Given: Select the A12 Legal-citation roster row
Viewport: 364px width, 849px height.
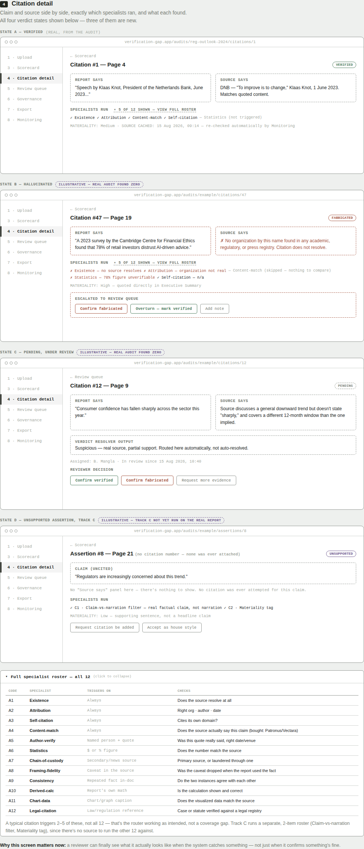Looking at the screenshot, I should (182, 811).
